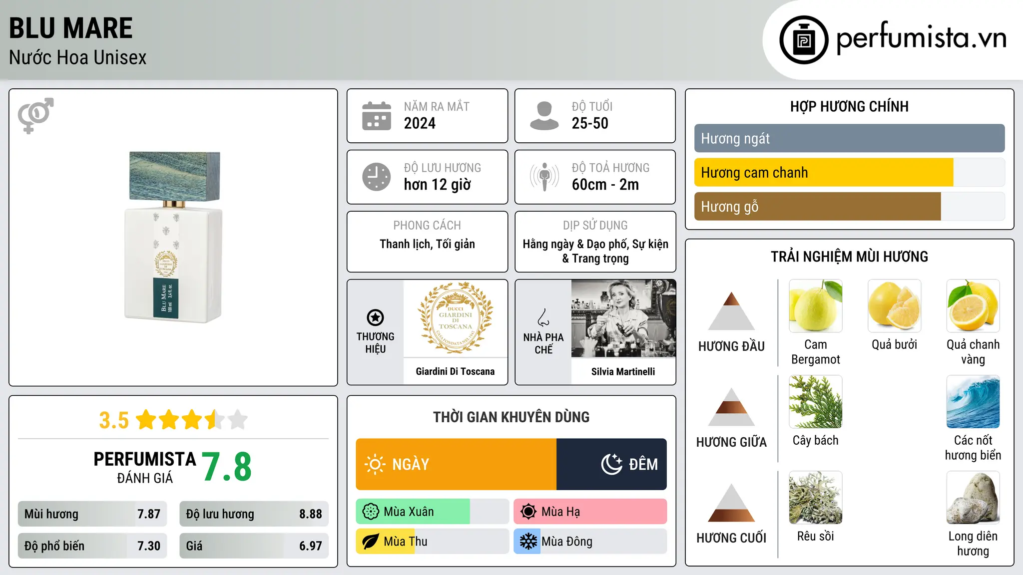Click the Hương giữa pyramid icon
The width and height of the screenshot is (1023, 575).
[731, 406]
